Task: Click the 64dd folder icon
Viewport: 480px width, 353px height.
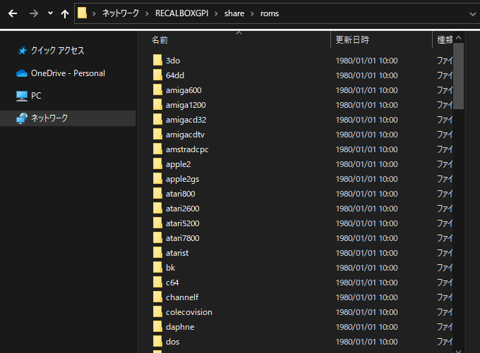Action: pos(157,75)
